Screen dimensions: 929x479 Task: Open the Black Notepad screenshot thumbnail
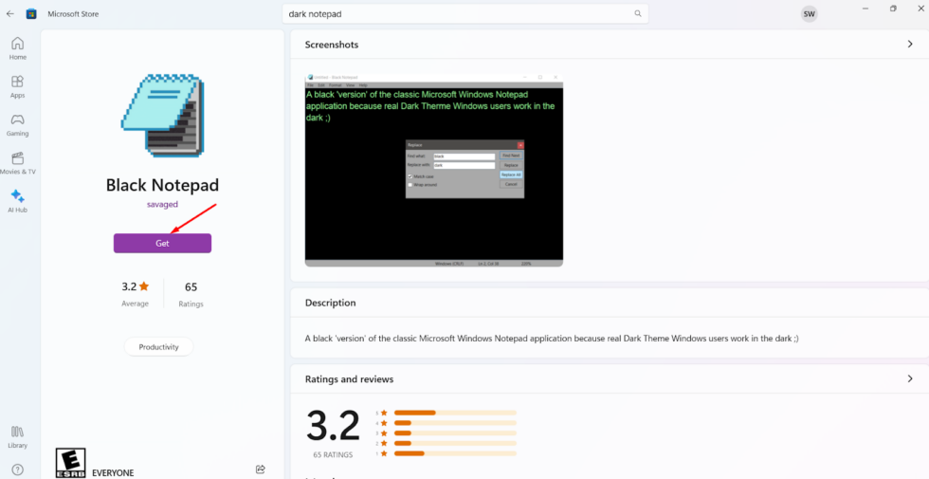pyautogui.click(x=434, y=170)
